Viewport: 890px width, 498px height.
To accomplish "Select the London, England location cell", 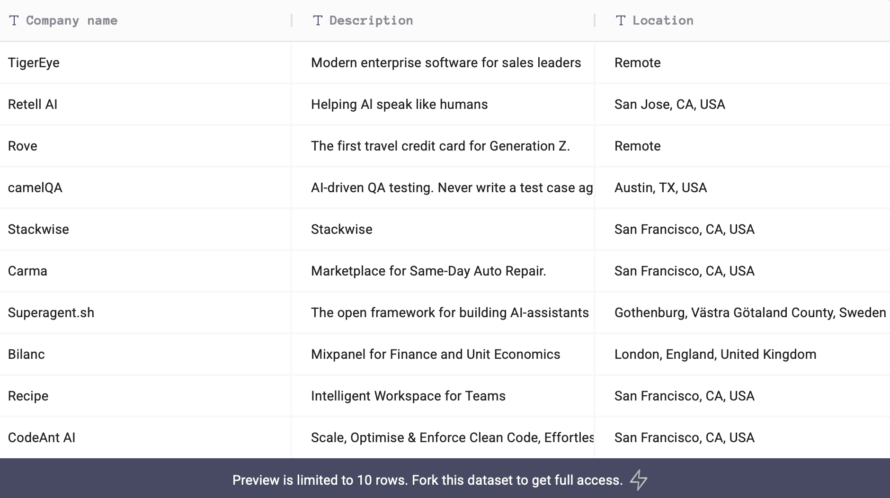I will [x=715, y=354].
